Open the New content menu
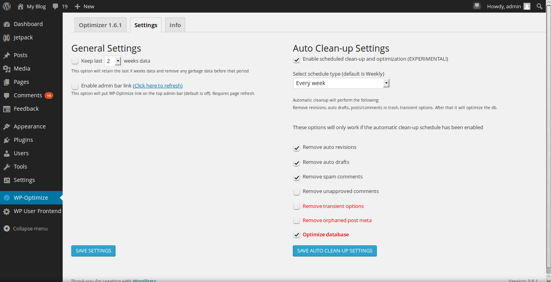The image size is (551, 282). (84, 6)
